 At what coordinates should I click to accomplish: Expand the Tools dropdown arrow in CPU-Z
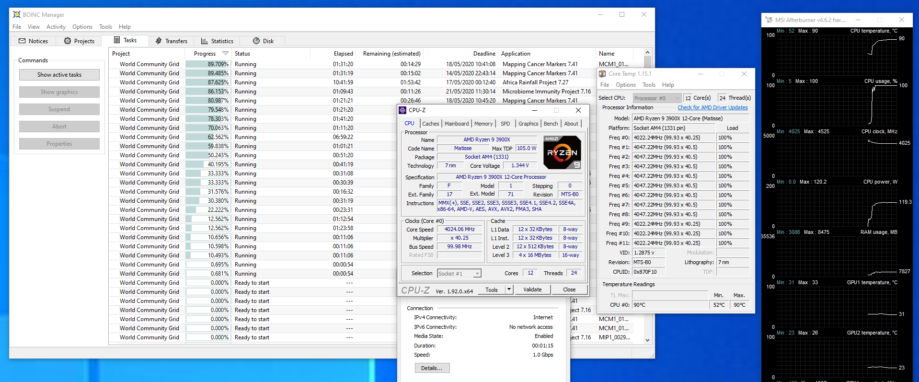pyautogui.click(x=509, y=290)
